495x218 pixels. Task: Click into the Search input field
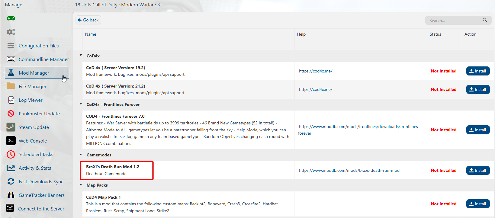[x=453, y=21]
